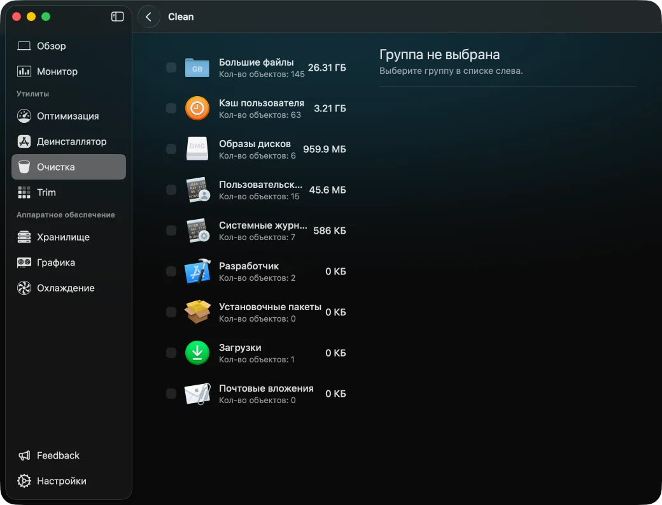
Task: Click the gauge icon for Оптимизация
Action: [x=24, y=116]
